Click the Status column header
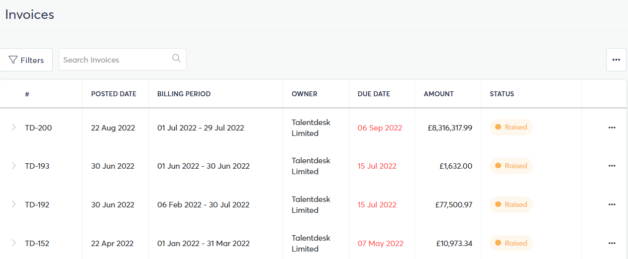This screenshot has width=628, height=259. point(502,94)
